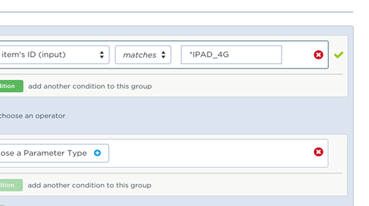The height and width of the screenshot is (206, 369).
Task: Open the "item's ID (input)" dropdown
Action: coord(52,55)
